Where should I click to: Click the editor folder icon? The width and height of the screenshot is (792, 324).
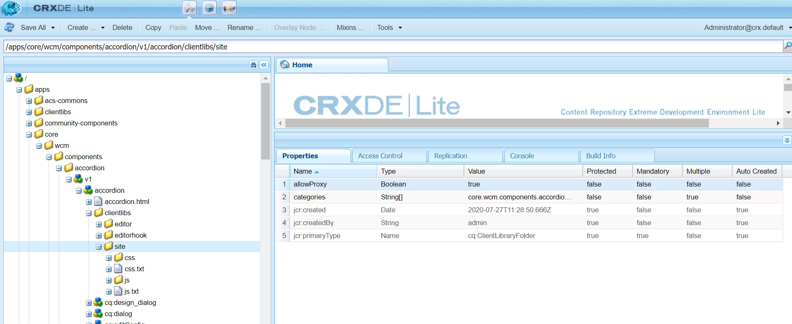pos(108,223)
